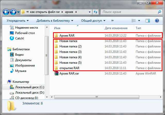The height and width of the screenshot is (115, 165).
Task: Open address bar history dropdown
Action: click(x=90, y=12)
